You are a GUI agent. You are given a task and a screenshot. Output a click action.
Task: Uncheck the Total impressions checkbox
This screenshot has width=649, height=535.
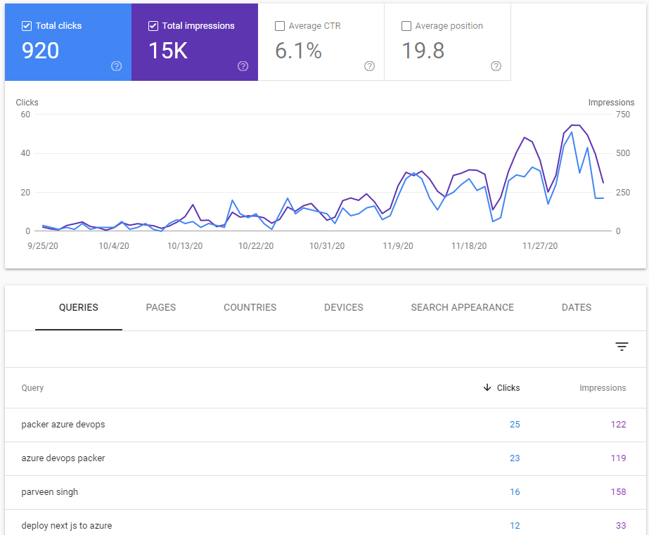(153, 26)
